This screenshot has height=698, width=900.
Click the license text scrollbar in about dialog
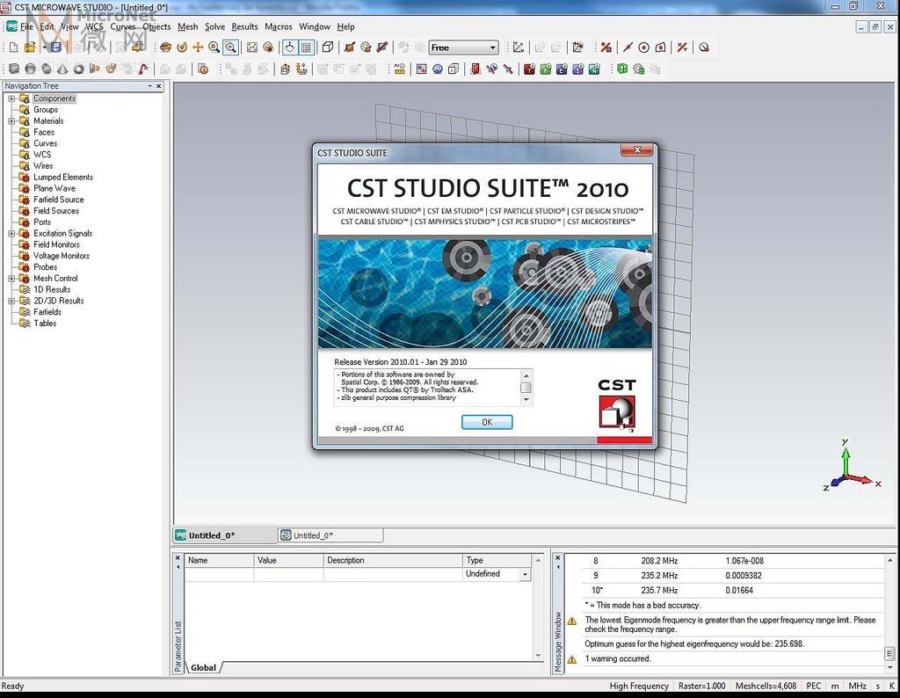[526, 388]
